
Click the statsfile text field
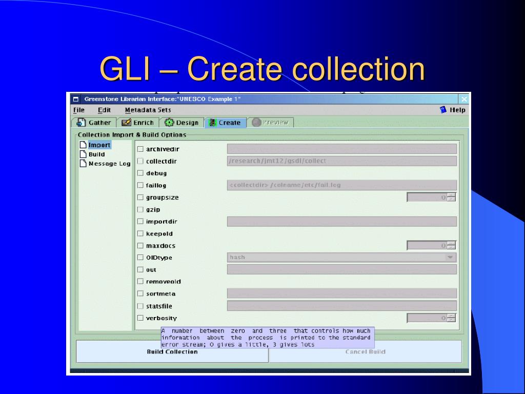tap(342, 306)
